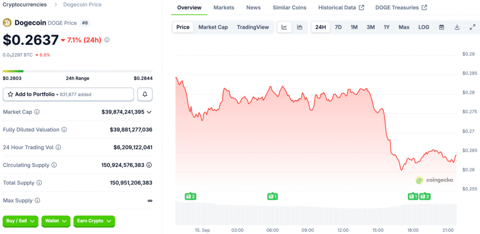Click the 150,951,206,383 total supply value

tap(131, 183)
